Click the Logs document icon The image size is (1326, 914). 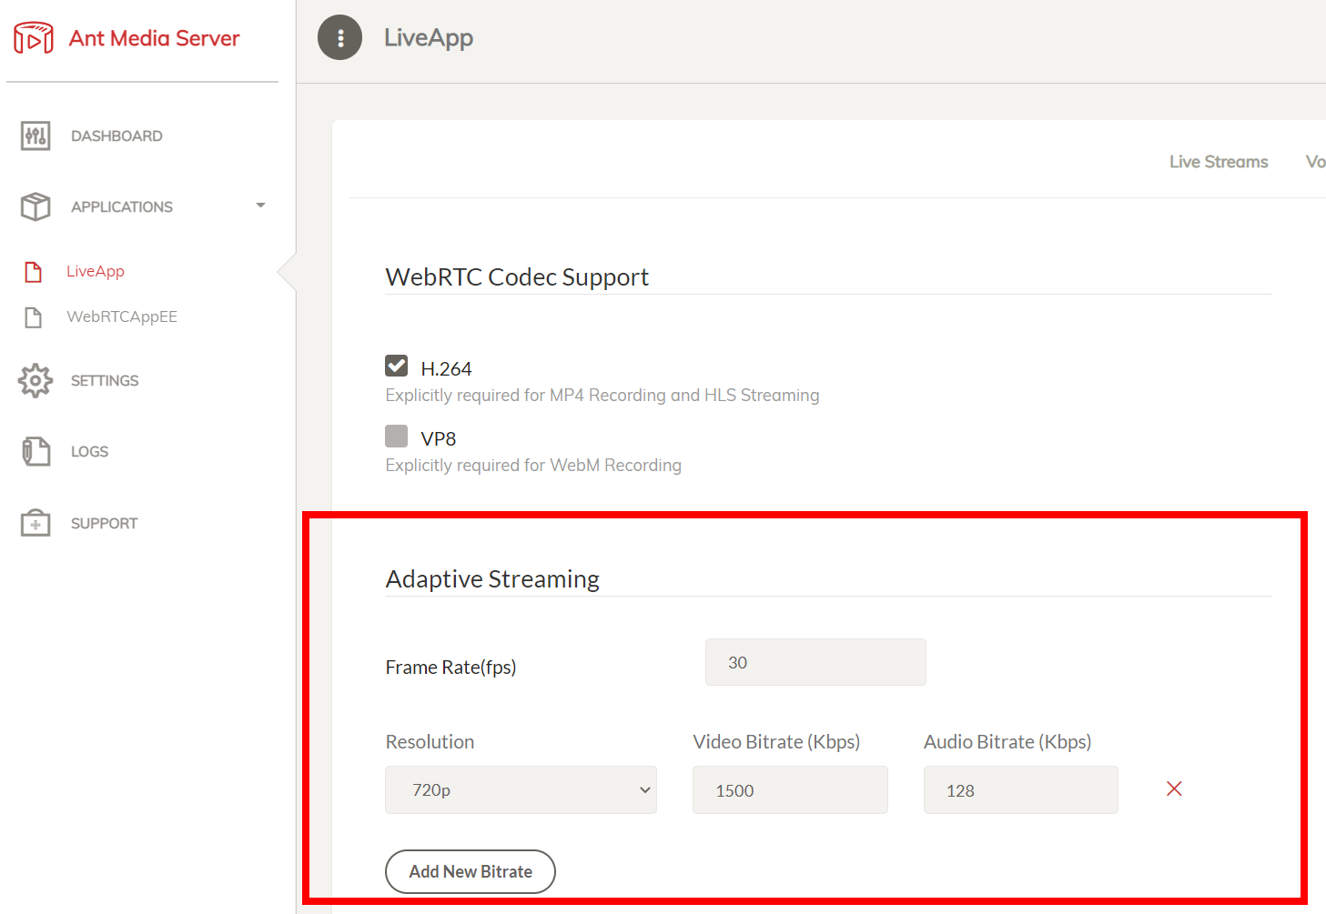pyautogui.click(x=35, y=451)
